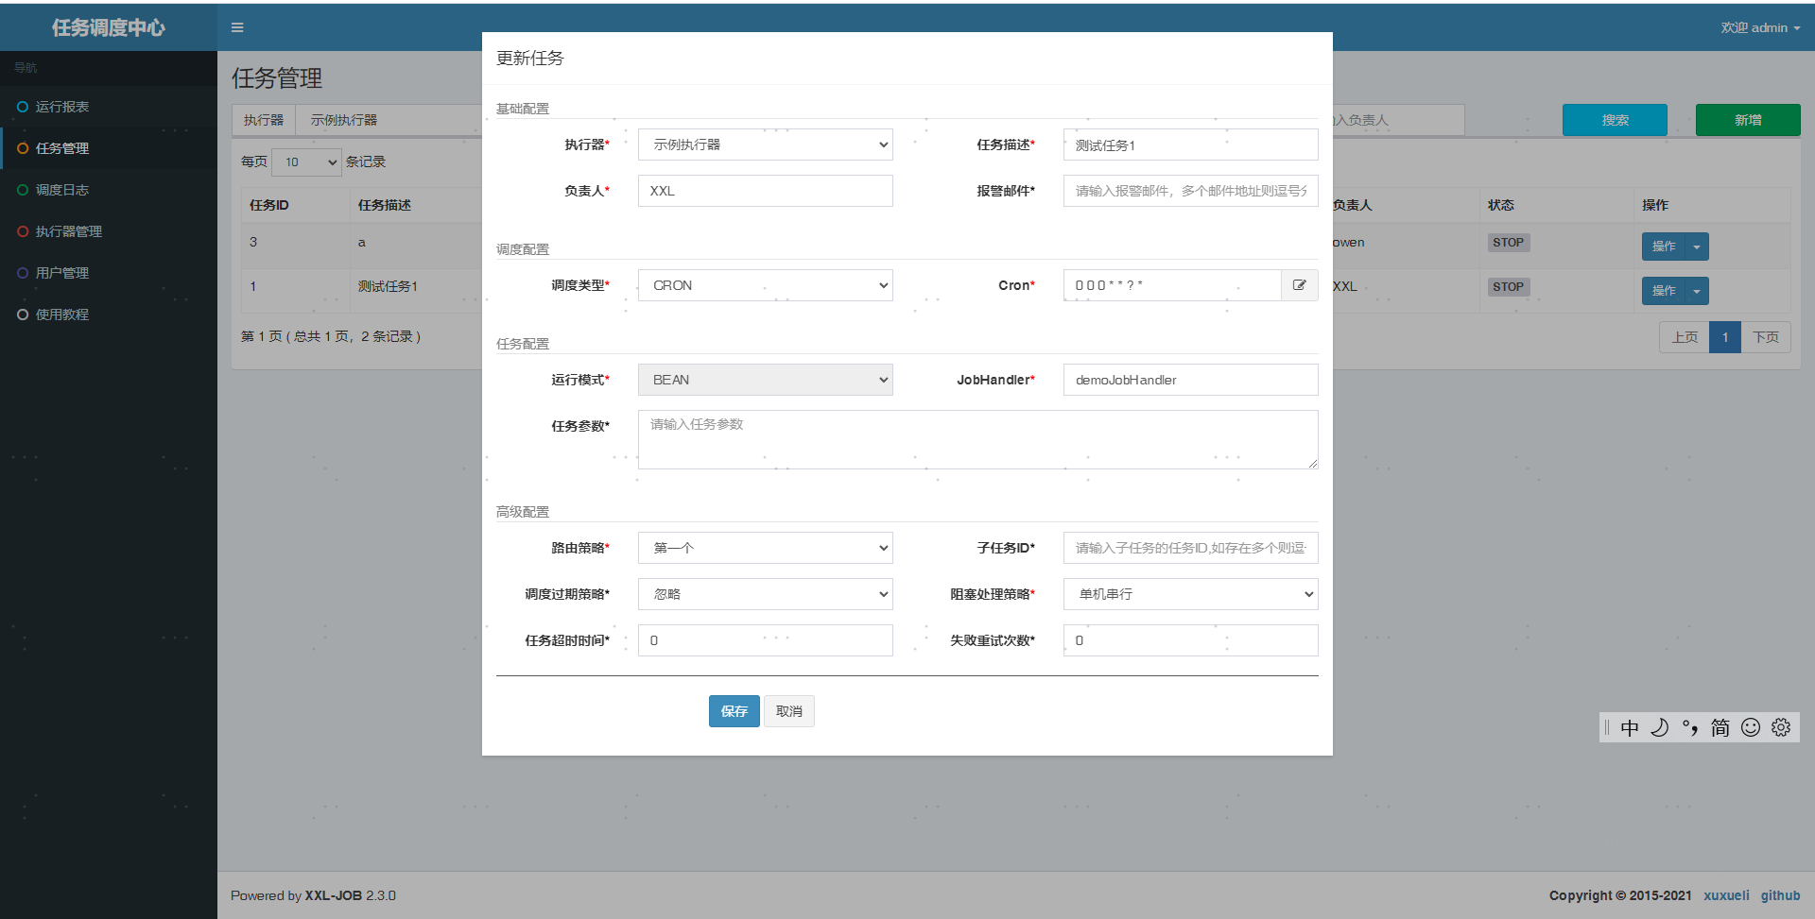Go to next page 下页
Viewport: 1815px width, 919px height.
[x=1766, y=337]
